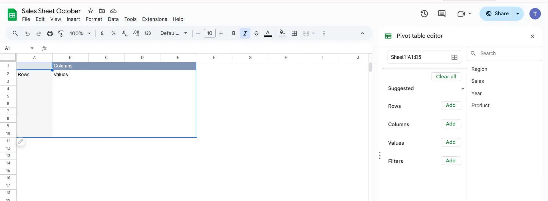Select the Year field
The image size is (548, 201).
(x=476, y=93)
